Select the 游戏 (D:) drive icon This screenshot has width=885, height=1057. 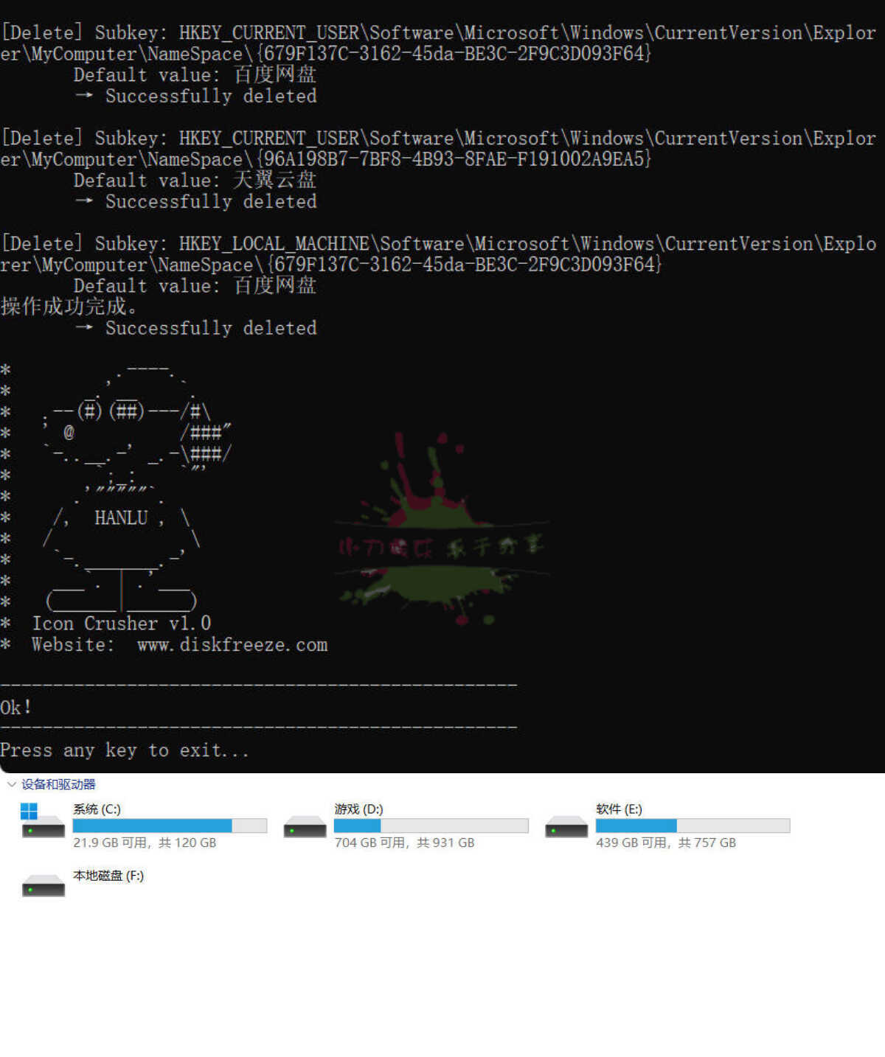(305, 827)
